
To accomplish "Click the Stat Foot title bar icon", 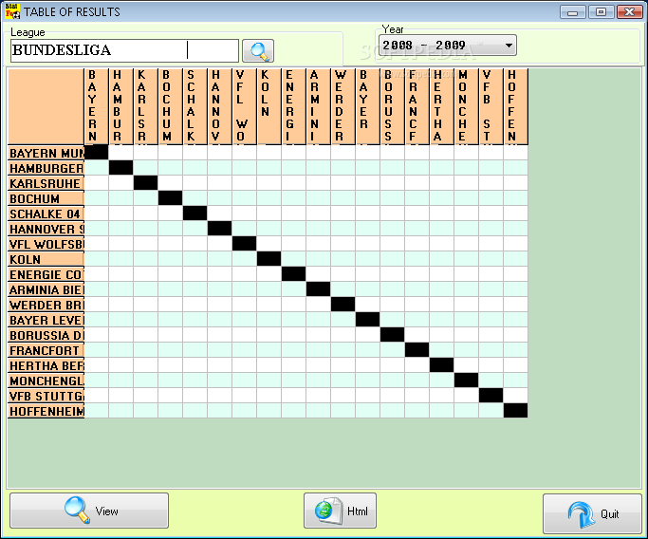I will point(12,11).
